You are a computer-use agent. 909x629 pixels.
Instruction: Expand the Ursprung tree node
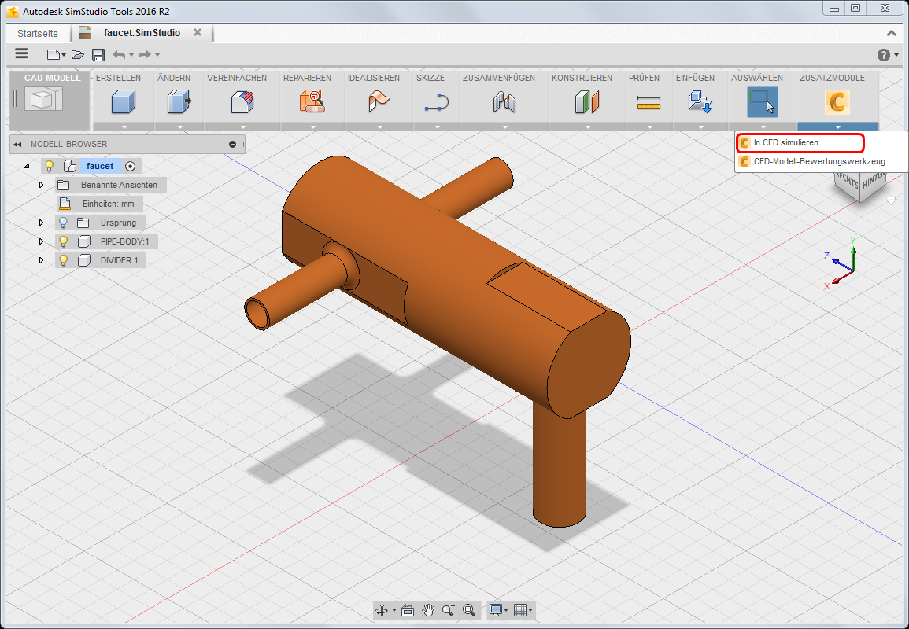[x=41, y=223]
